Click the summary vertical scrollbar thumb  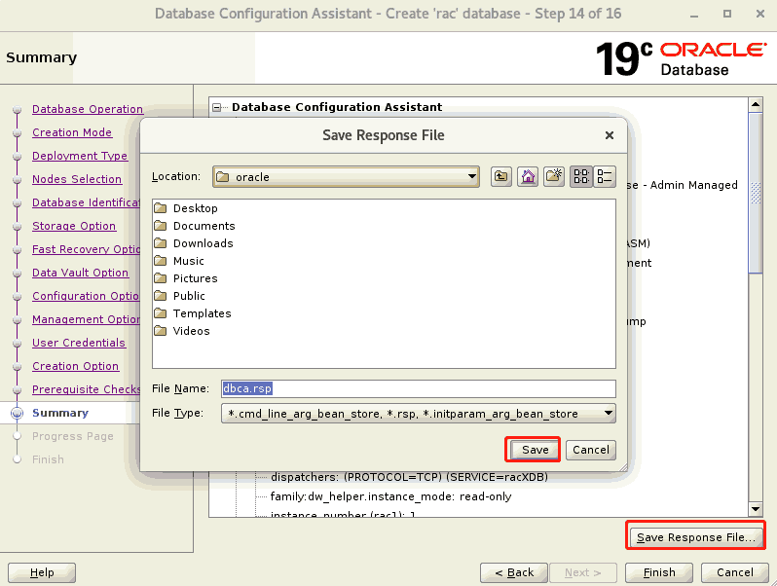tap(756, 193)
